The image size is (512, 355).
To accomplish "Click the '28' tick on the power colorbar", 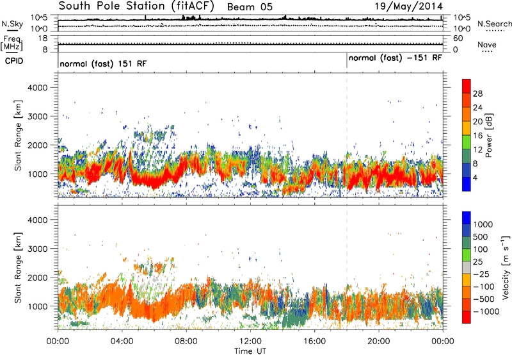I will point(477,94).
